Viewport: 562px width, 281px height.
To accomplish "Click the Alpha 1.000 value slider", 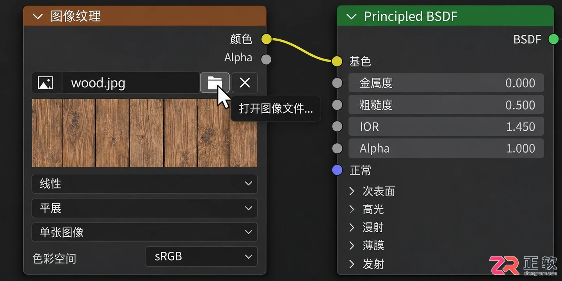I will [446, 148].
